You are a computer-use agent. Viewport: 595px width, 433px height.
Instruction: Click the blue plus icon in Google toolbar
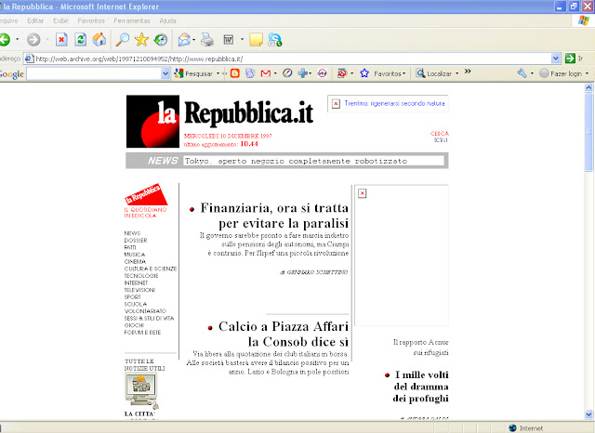[302, 73]
